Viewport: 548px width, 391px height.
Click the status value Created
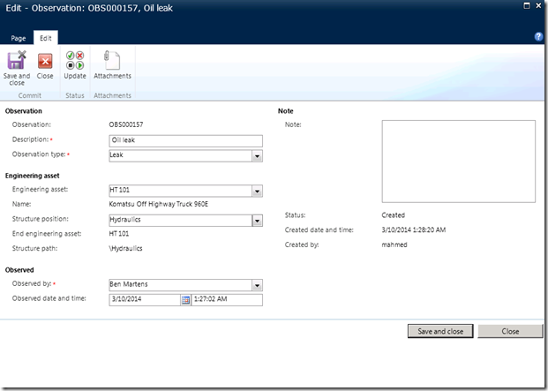pos(394,215)
